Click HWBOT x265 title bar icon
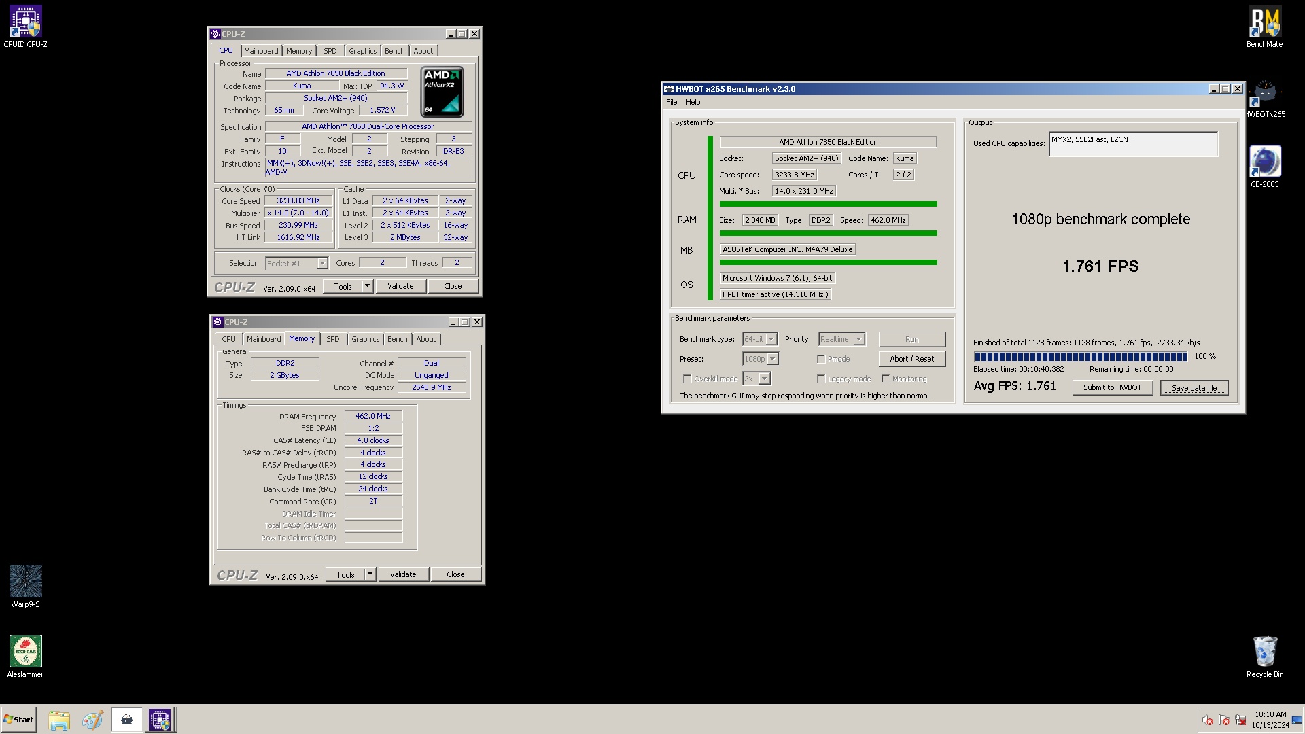This screenshot has height=734, width=1305. [x=669, y=89]
